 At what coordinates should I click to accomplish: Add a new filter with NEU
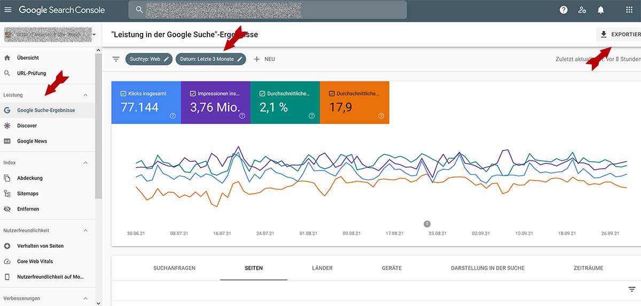pos(264,59)
